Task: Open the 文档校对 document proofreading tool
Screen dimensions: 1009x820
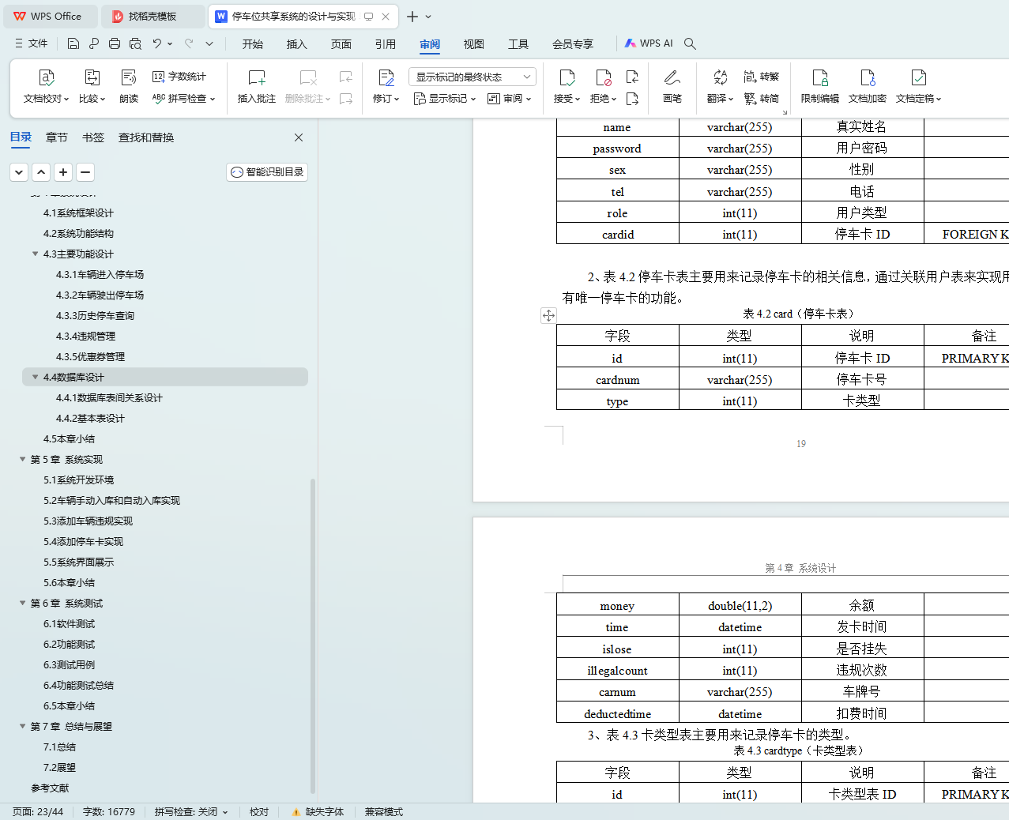Action: [46, 86]
